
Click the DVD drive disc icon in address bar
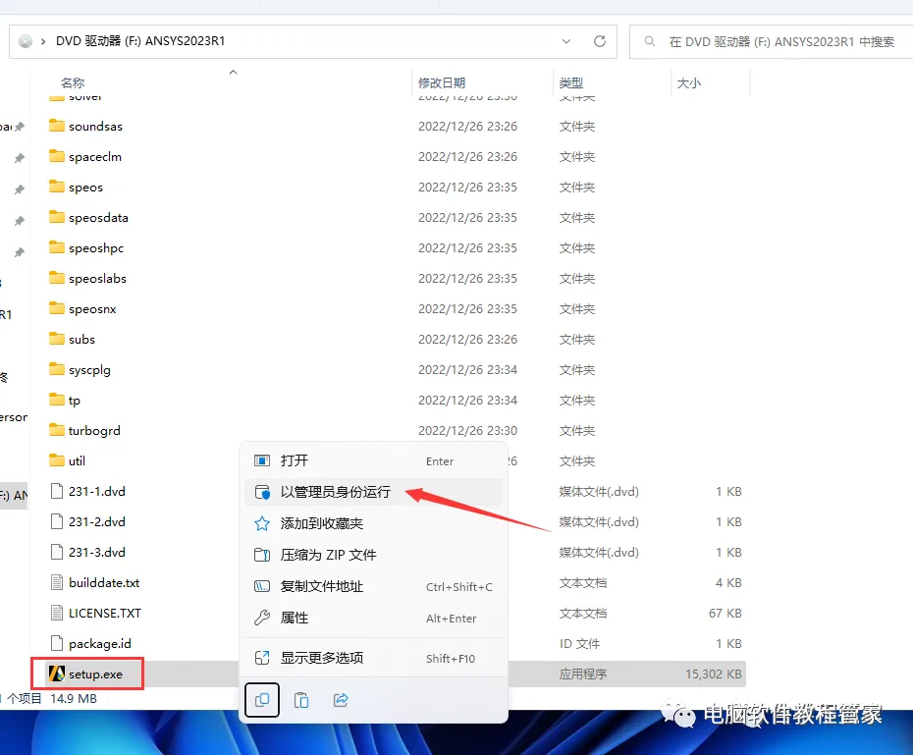[26, 41]
